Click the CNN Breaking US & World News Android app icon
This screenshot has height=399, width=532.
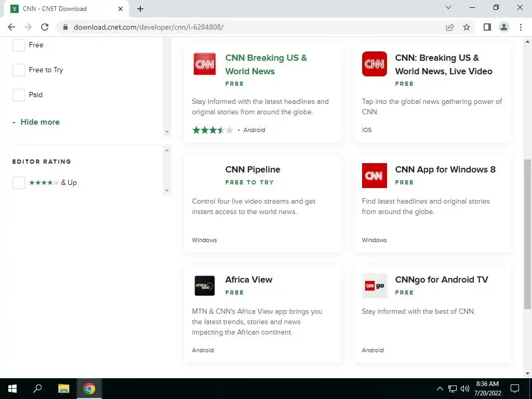[x=205, y=64]
